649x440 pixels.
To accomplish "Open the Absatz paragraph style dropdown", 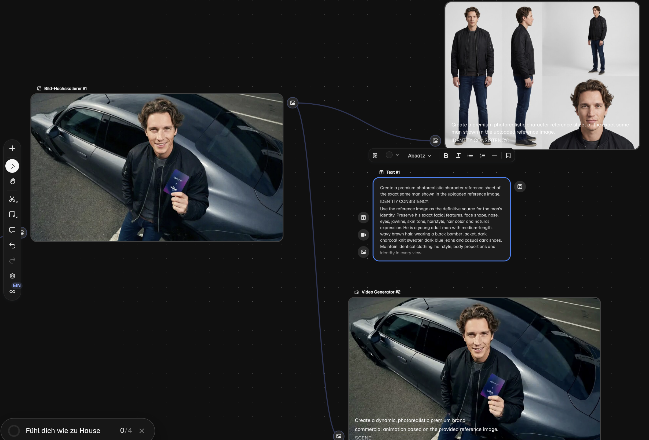I will [x=419, y=156].
